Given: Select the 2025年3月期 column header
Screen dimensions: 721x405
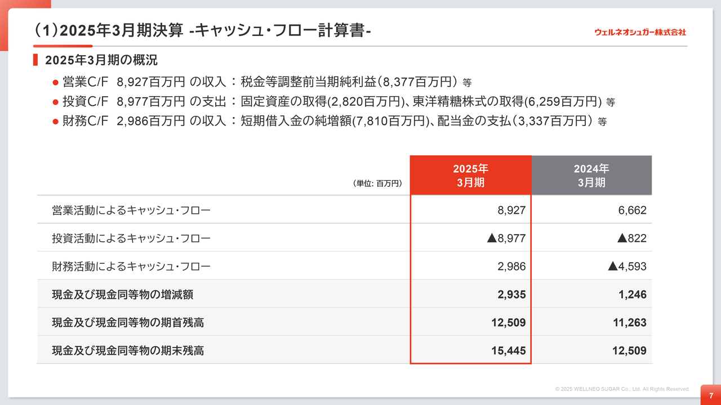Looking at the screenshot, I should point(470,175).
